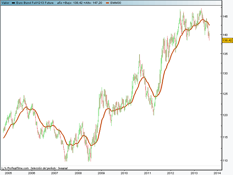
Task: Click the año Bajo/Alto price range text
Action: (80, 3)
